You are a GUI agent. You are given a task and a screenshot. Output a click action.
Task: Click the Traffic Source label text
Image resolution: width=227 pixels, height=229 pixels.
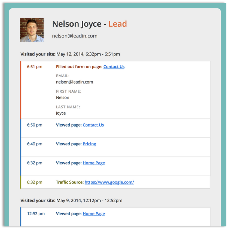tap(70, 182)
